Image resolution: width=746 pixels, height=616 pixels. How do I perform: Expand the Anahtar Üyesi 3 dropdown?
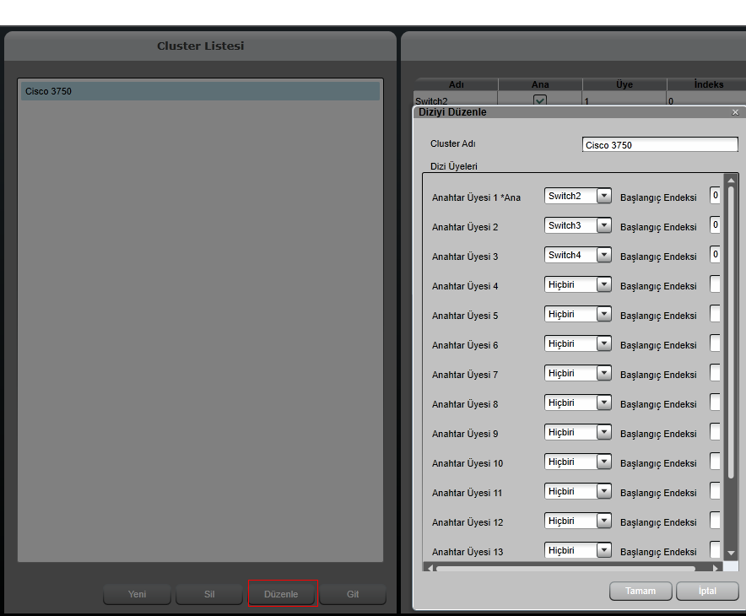[x=603, y=255]
